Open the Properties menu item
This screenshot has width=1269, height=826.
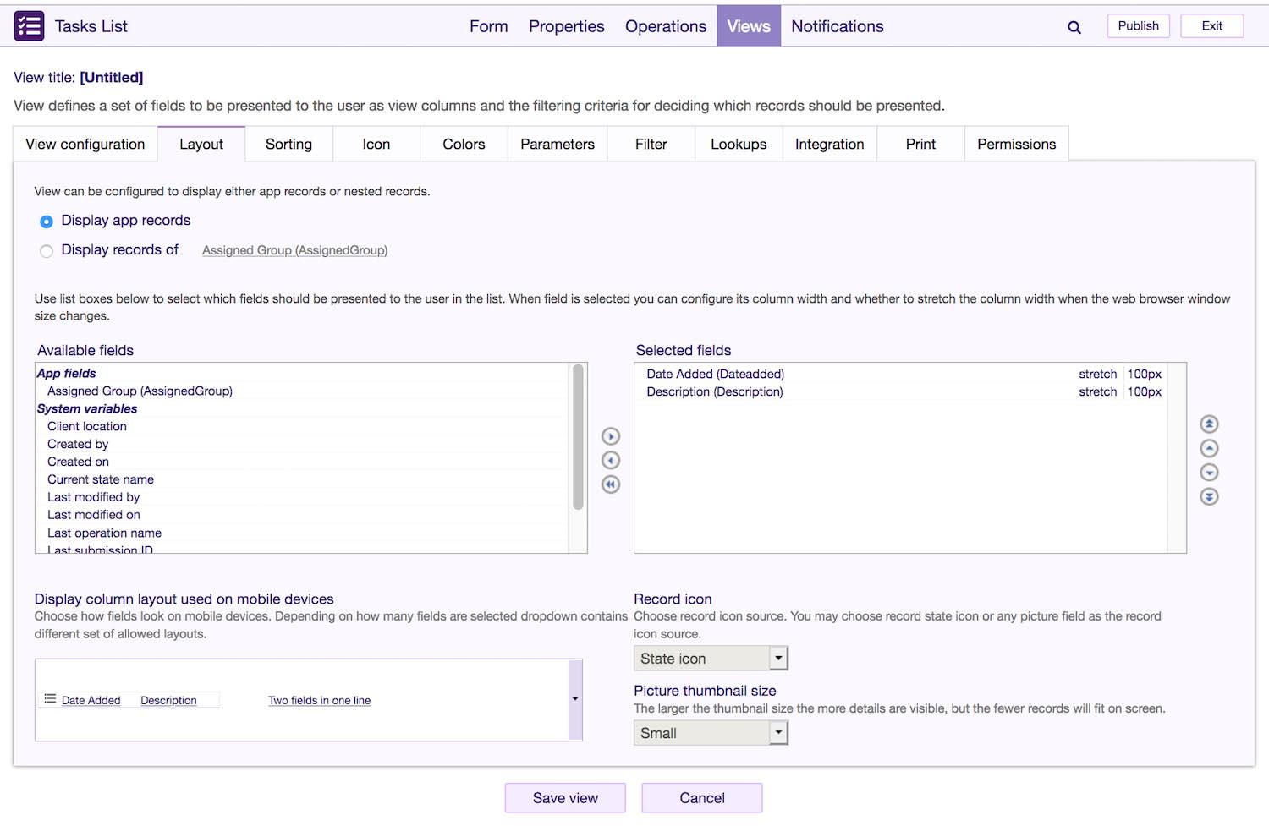click(567, 26)
